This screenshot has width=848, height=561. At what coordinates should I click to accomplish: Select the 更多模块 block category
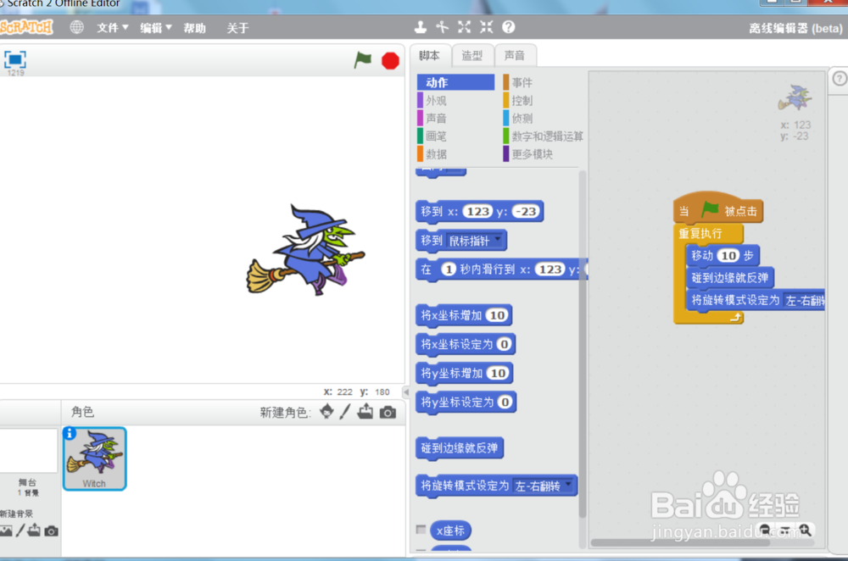click(541, 154)
